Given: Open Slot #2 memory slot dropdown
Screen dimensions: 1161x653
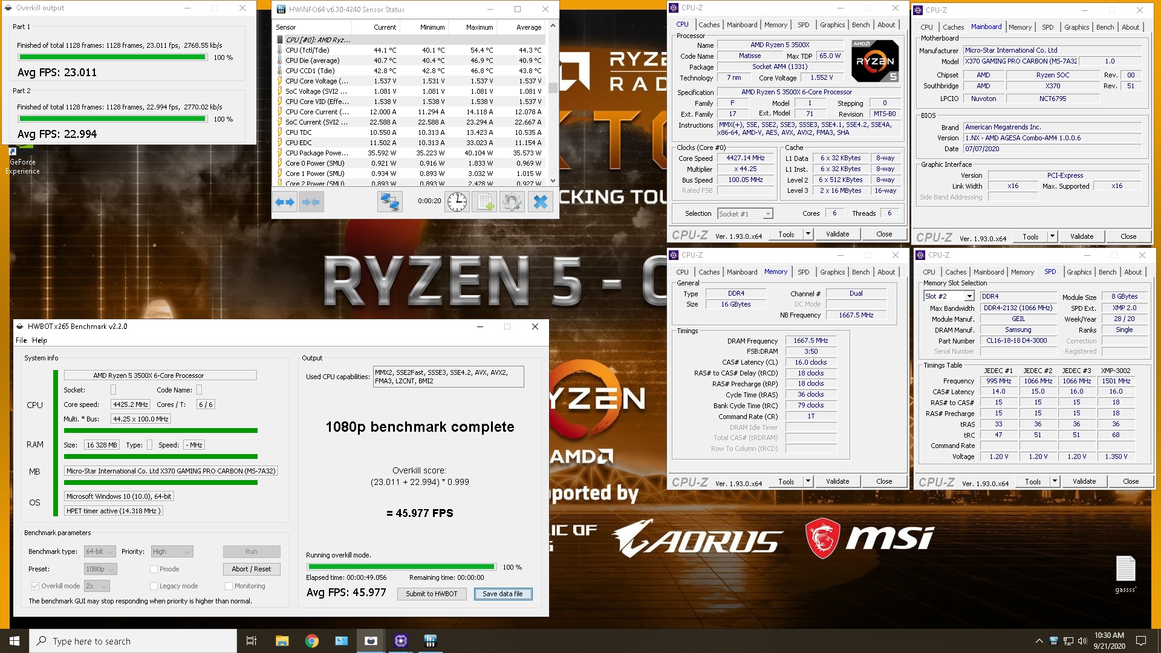Looking at the screenshot, I should point(949,296).
